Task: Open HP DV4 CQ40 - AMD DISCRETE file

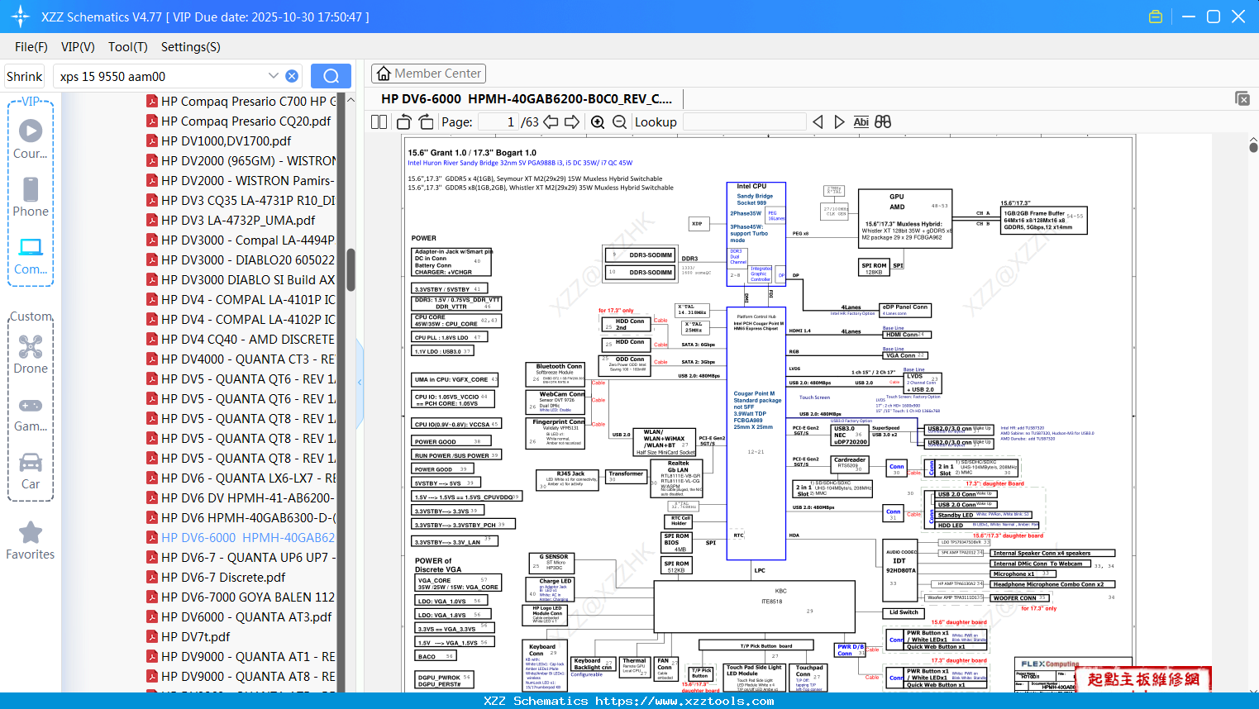Action: pyautogui.click(x=241, y=340)
